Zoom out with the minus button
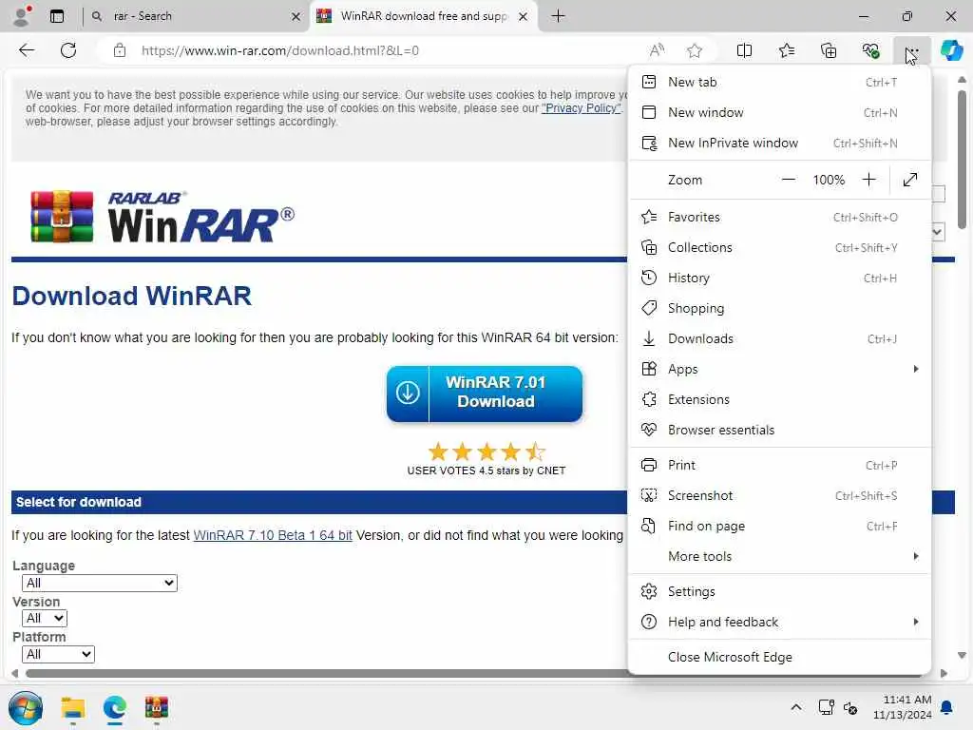The image size is (973, 730). pos(788,180)
